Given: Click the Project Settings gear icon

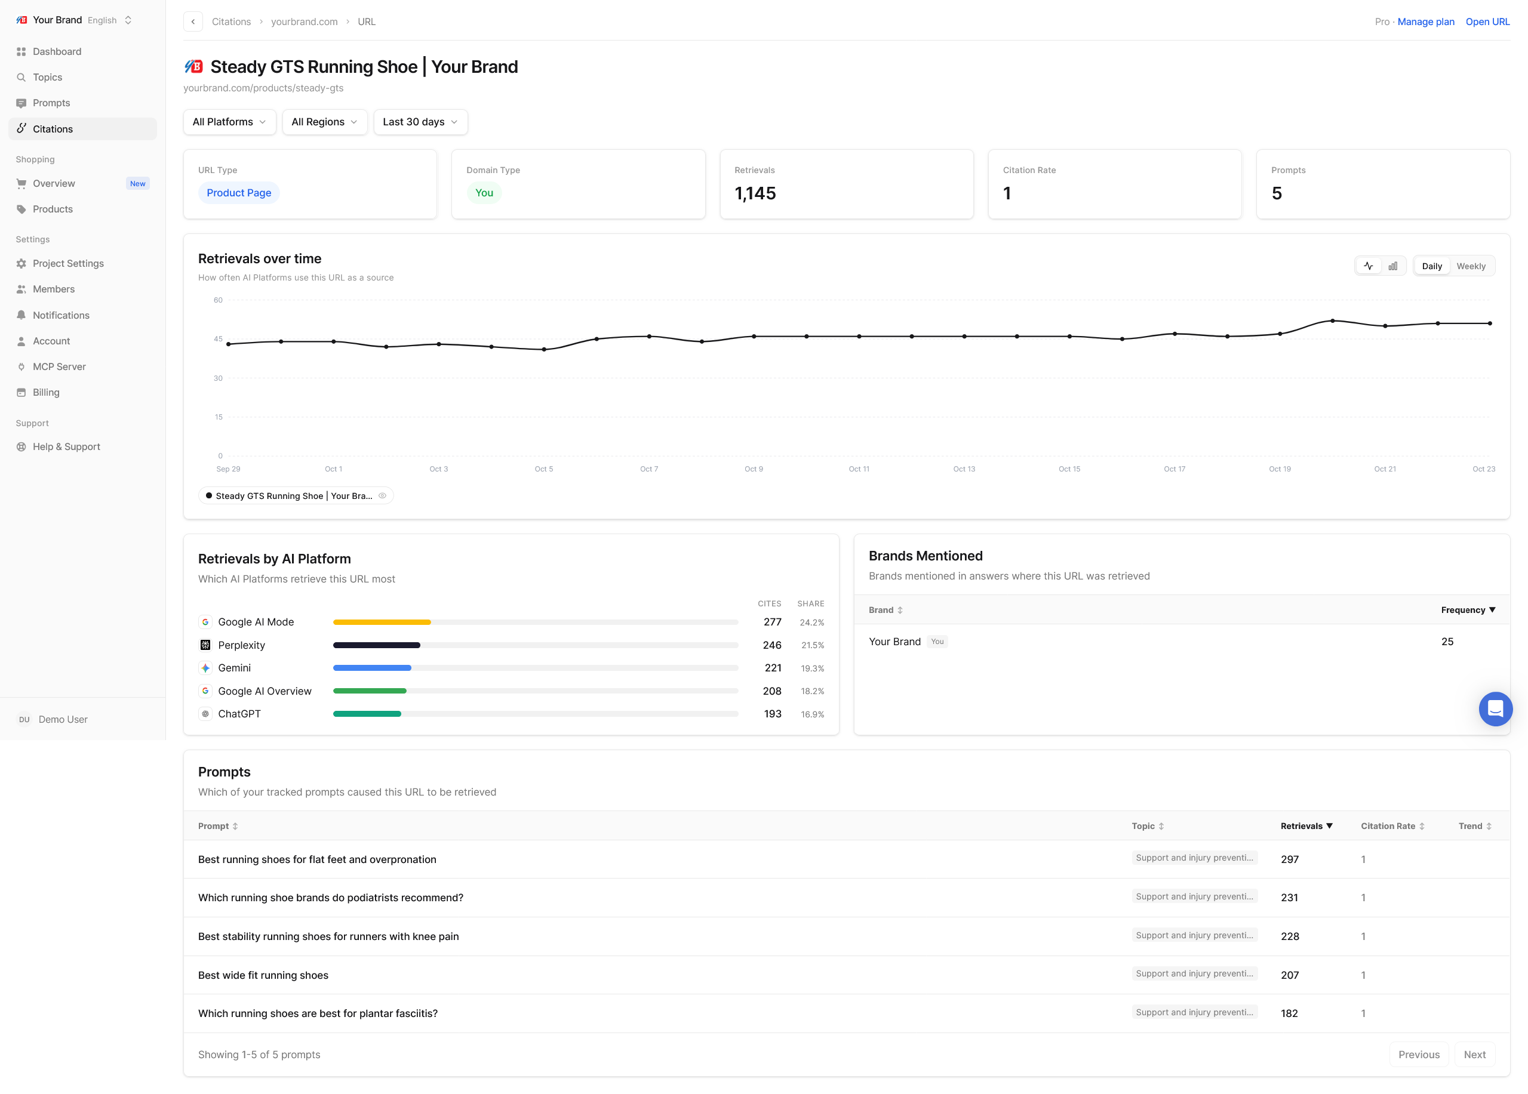Looking at the screenshot, I should 21,264.
